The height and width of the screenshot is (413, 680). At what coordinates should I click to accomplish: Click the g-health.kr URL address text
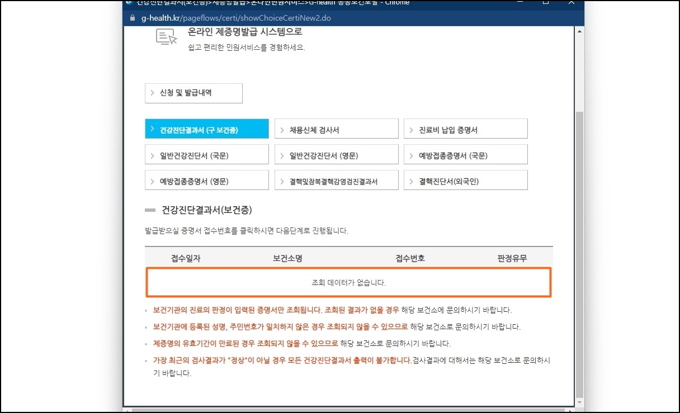point(236,18)
